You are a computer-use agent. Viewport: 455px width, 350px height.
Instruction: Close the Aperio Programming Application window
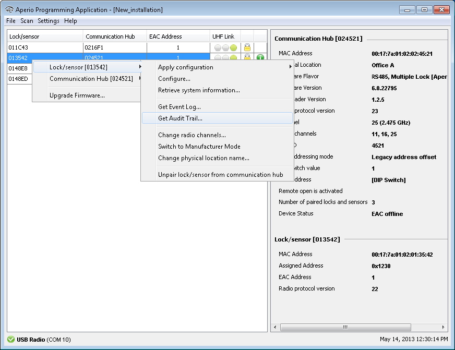pyautogui.click(x=441, y=9)
